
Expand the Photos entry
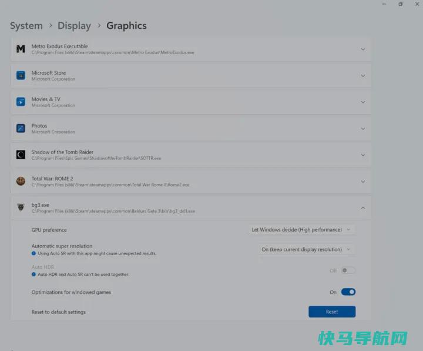coord(363,129)
